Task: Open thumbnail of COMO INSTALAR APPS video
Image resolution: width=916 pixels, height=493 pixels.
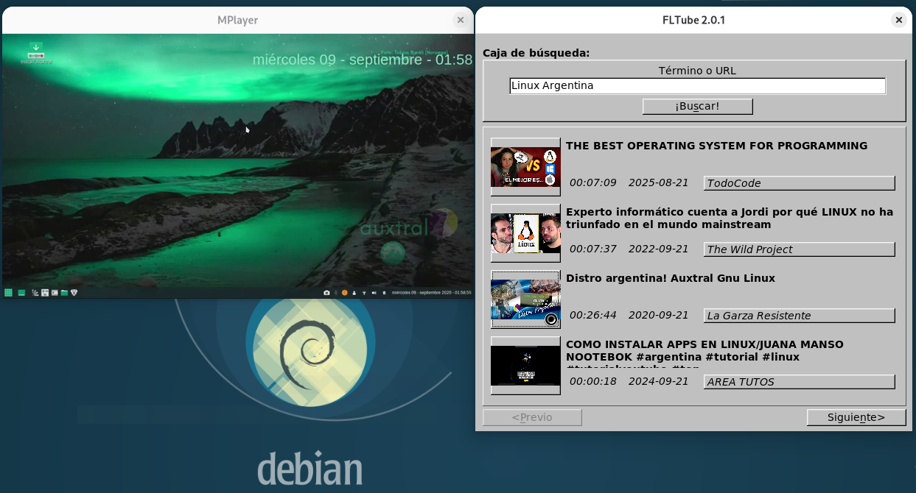Action: pos(525,366)
